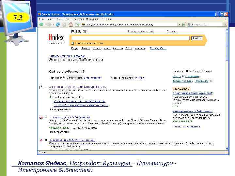The height and width of the screenshot is (176, 235).
Task: Open the Новости link under search bar
Action: point(86,49)
